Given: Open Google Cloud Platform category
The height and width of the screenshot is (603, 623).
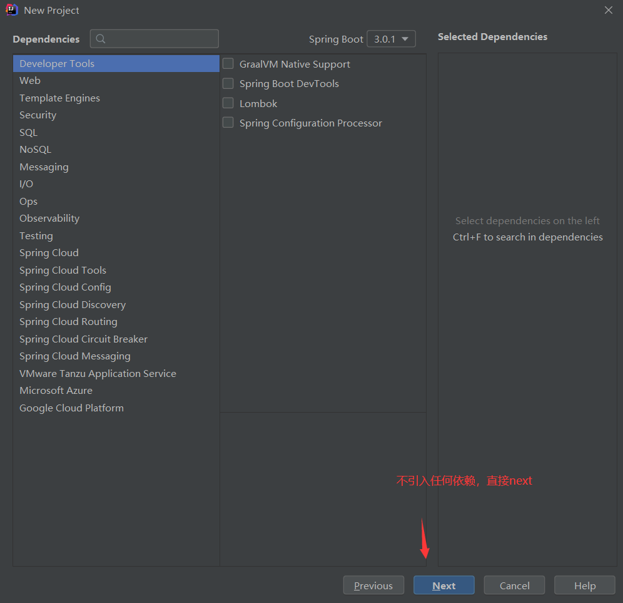Looking at the screenshot, I should 116,408.
